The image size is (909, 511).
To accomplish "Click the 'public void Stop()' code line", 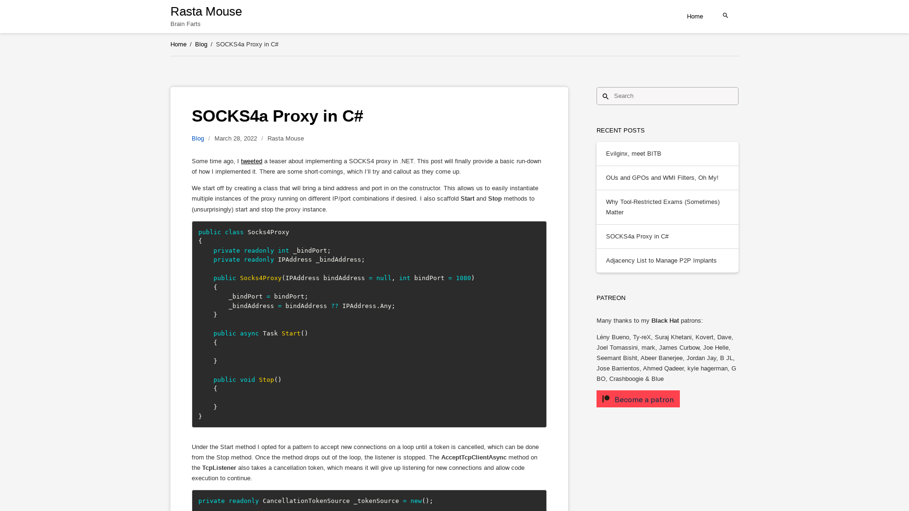I will 248,380.
